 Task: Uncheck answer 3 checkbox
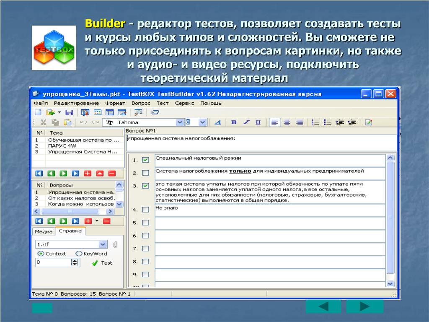[x=145, y=186]
